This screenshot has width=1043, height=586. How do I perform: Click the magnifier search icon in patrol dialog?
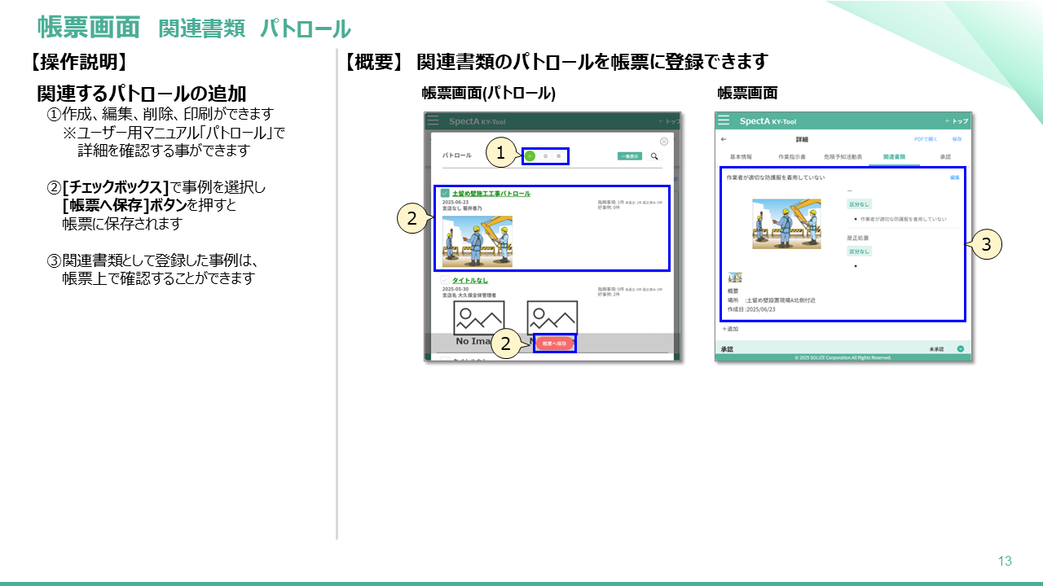click(654, 155)
